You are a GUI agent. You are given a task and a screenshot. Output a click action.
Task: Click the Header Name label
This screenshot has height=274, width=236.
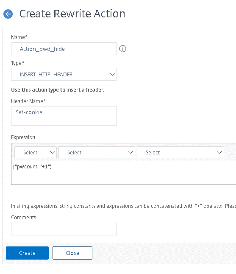pyautogui.click(x=28, y=101)
